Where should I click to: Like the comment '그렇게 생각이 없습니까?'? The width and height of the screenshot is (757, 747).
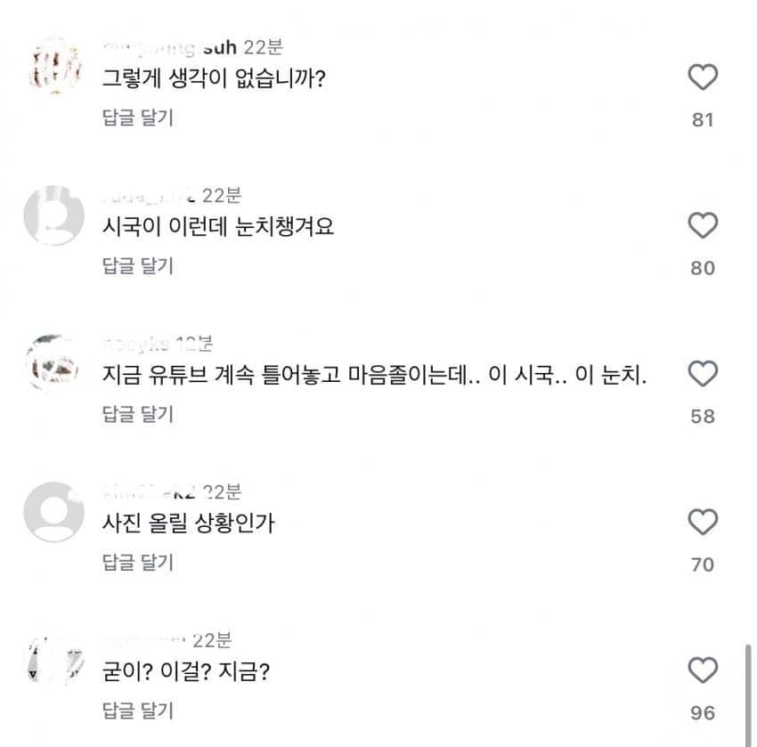tap(703, 78)
